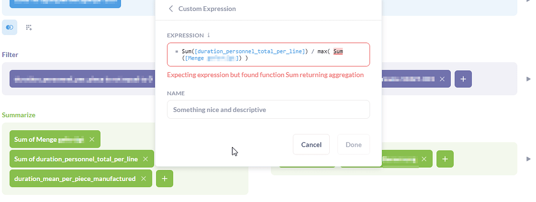Open the duration_mean_per_piece_manufactured pill

pos(75,178)
